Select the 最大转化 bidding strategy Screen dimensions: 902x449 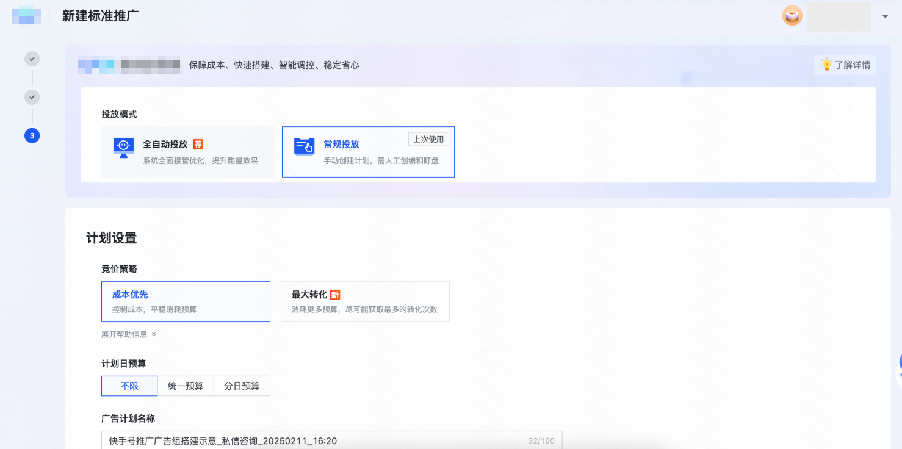(x=365, y=301)
